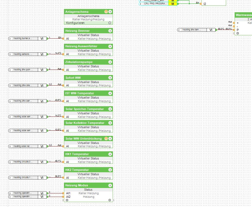Click info icon of heating.circuits.0 virtual input

point(10,162)
